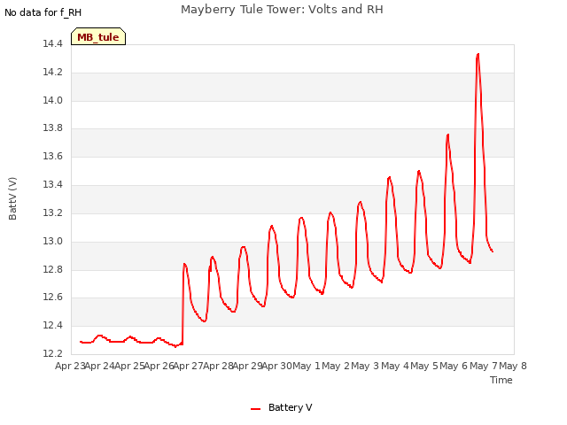Click the red Battery V legend swatch

pos(256,409)
